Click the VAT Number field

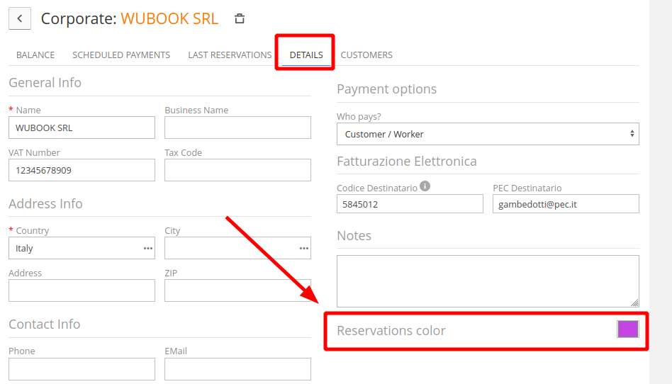point(82,171)
